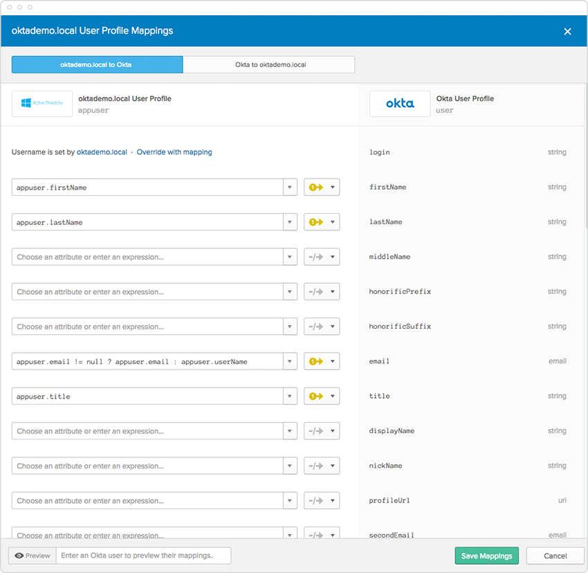The width and height of the screenshot is (588, 573).
Task: Switch to the oktademo.local to Okta tab
Action: point(97,64)
